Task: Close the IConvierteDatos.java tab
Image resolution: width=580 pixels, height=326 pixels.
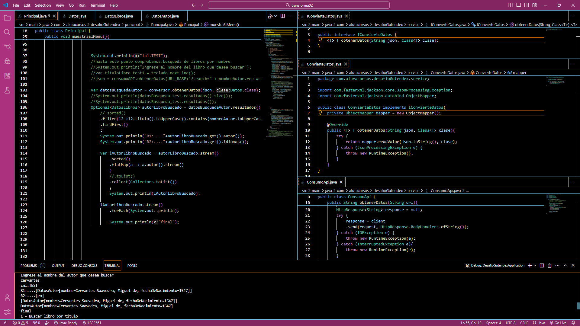Action: 346,16
